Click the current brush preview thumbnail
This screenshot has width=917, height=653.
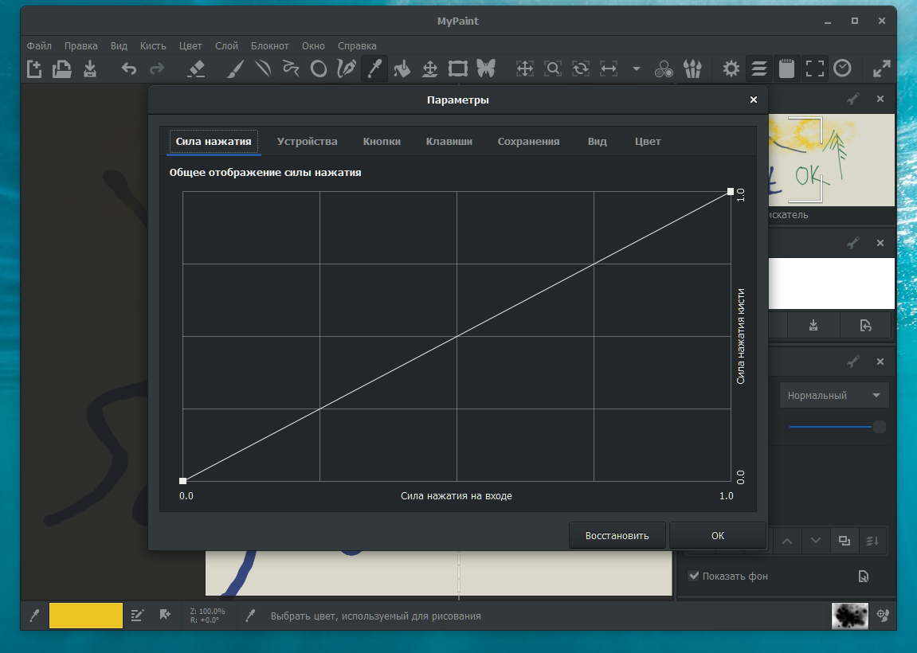pyautogui.click(x=850, y=616)
